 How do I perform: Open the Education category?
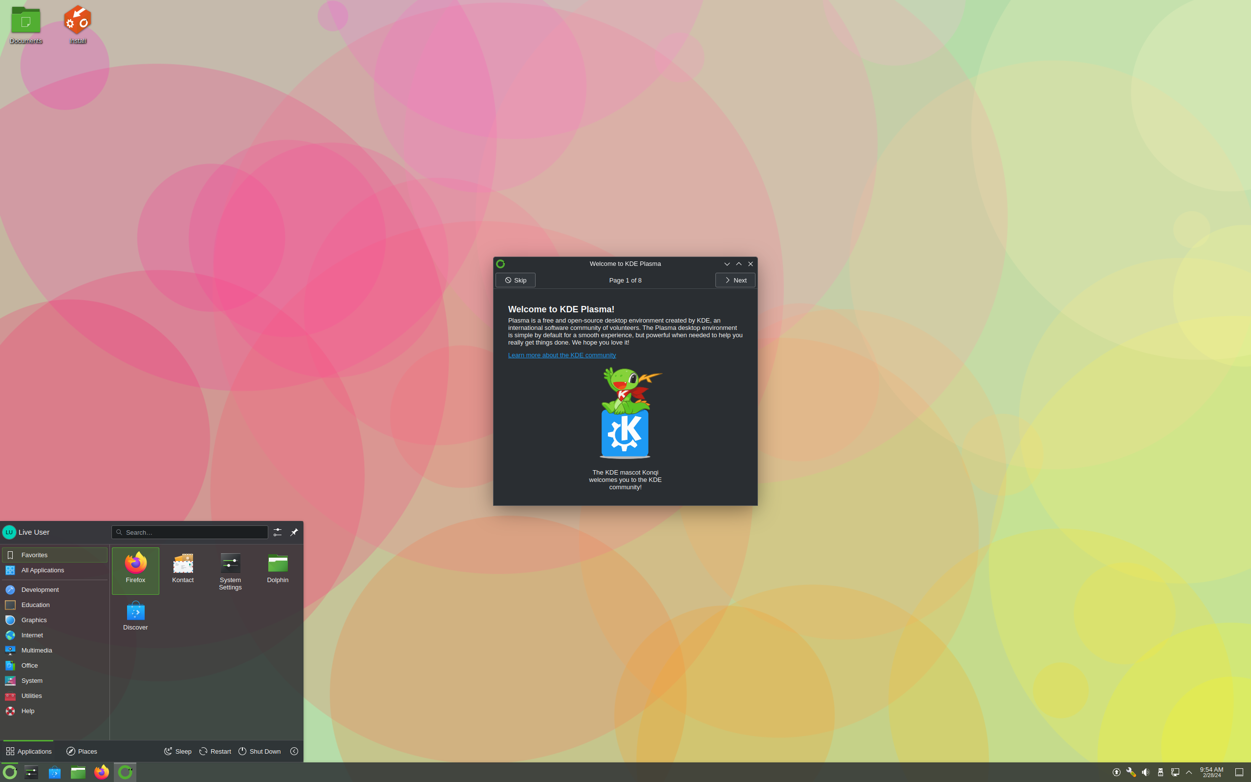(x=55, y=605)
